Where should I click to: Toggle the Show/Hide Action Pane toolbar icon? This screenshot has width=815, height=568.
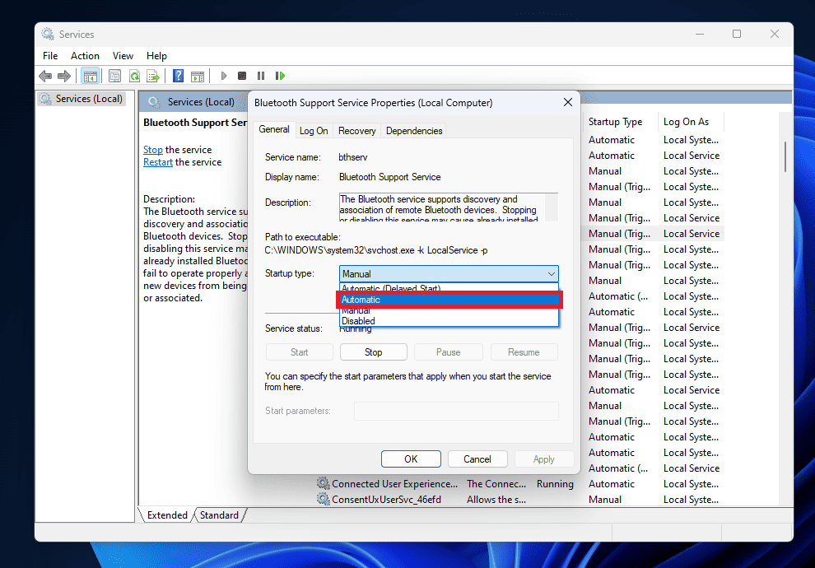pos(198,77)
